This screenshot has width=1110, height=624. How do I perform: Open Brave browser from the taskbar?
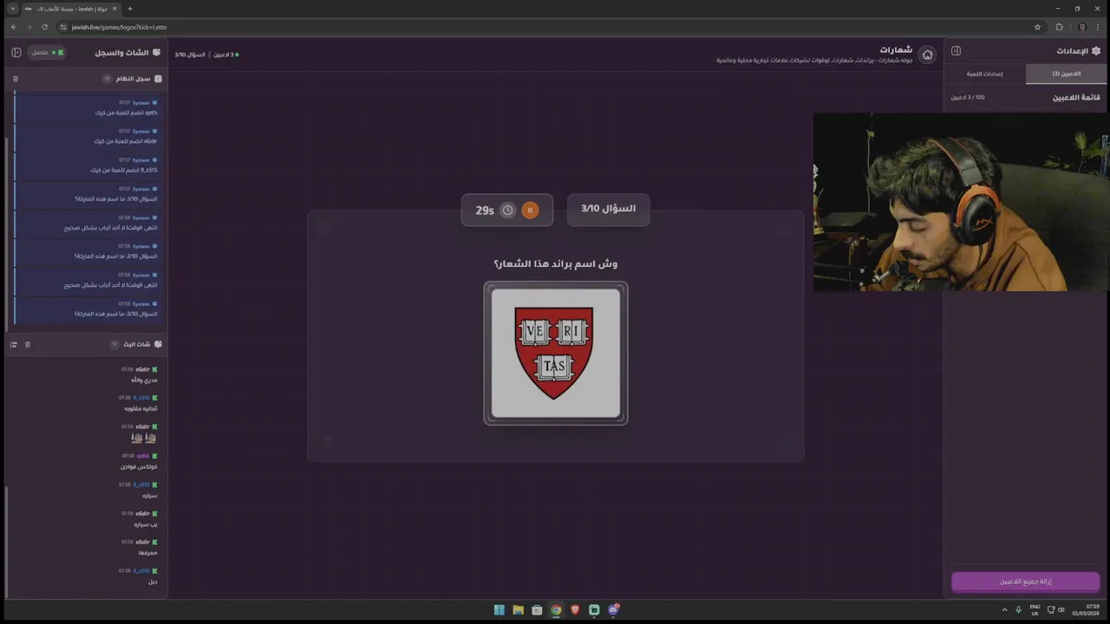pyautogui.click(x=575, y=610)
